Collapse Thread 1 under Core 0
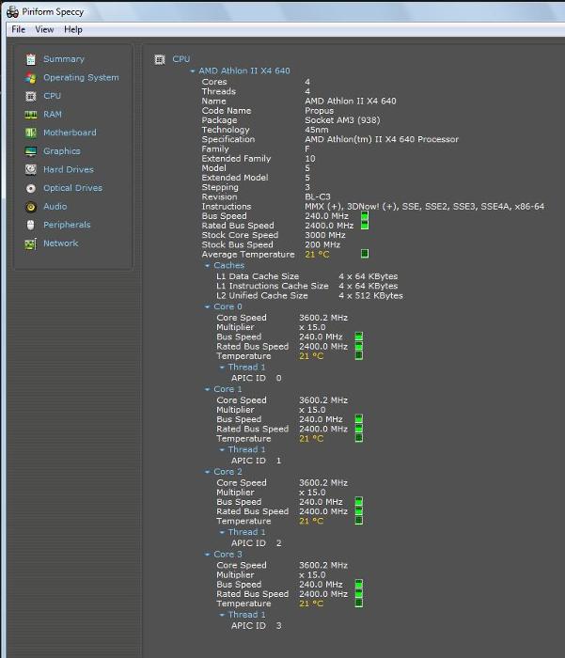 [x=223, y=368]
